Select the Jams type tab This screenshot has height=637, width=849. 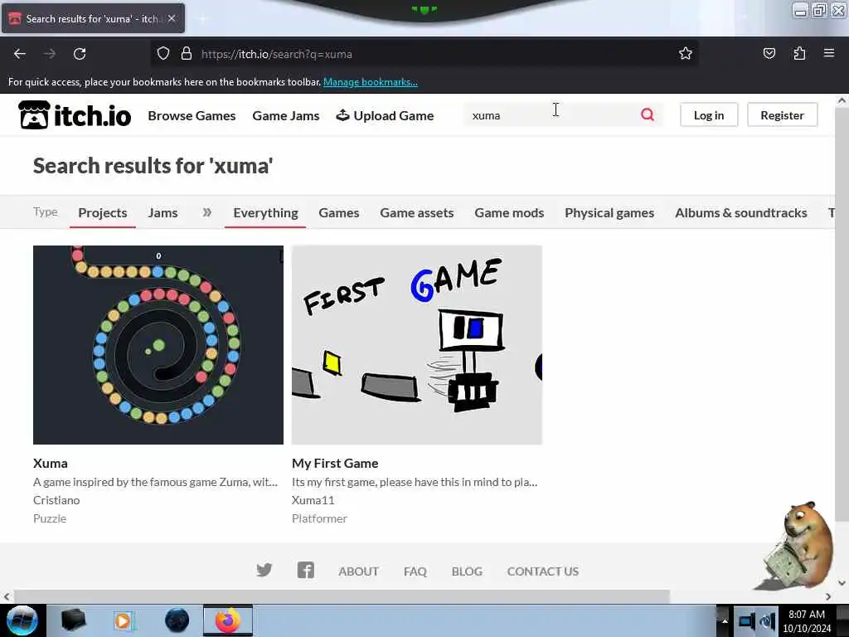coord(163,212)
